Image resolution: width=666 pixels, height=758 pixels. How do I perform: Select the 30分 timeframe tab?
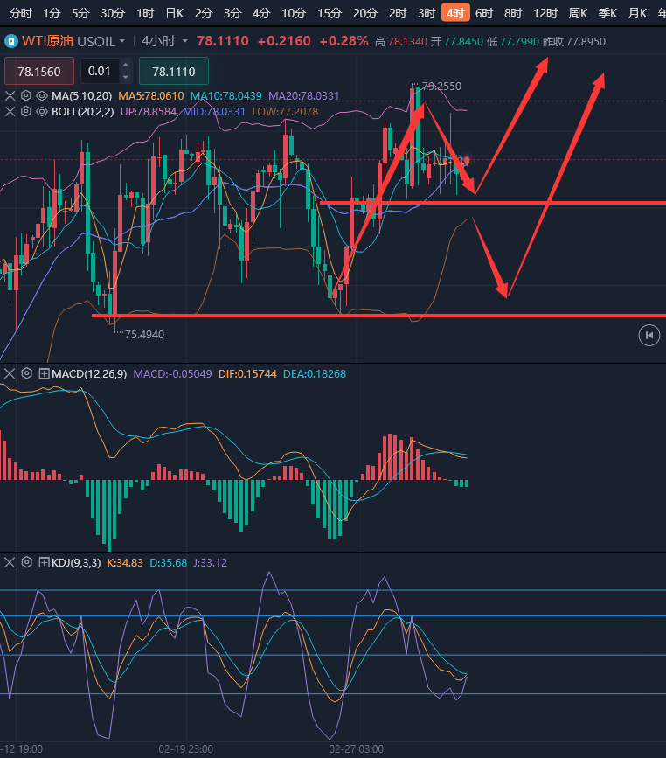(x=113, y=13)
